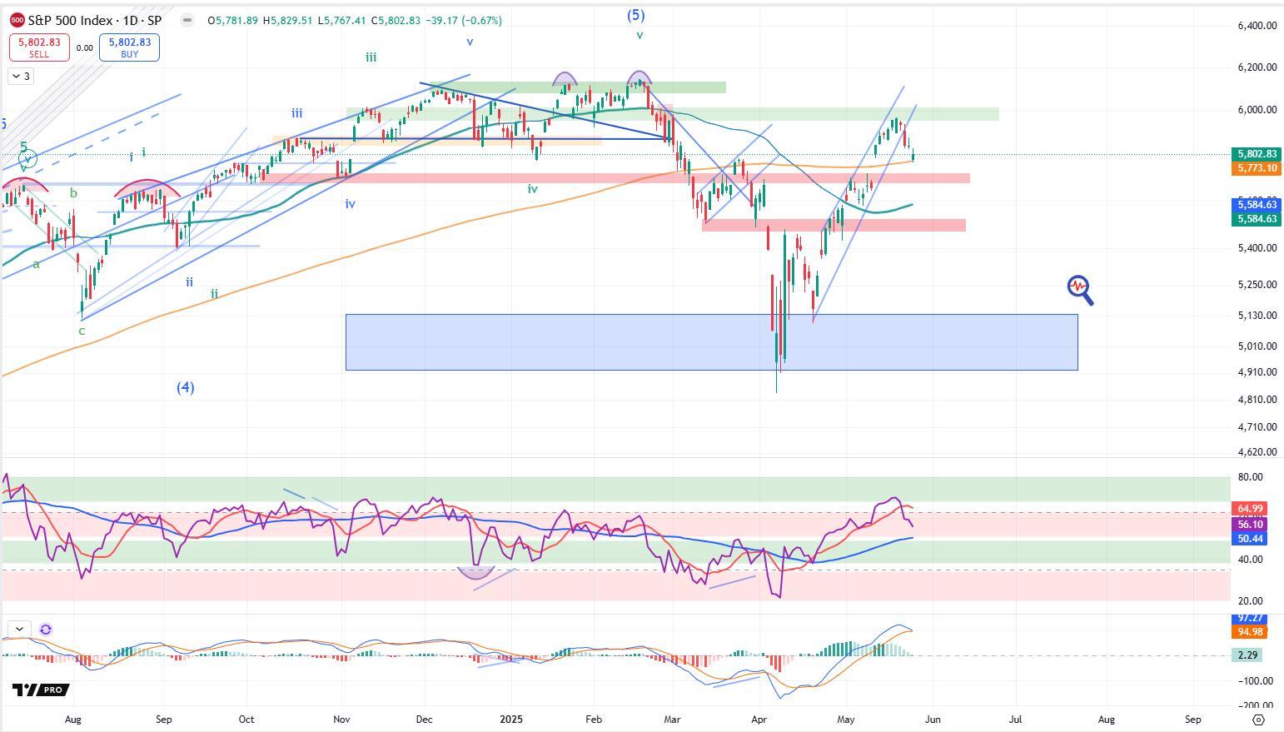
Task: Select the blue (5) wave label
Action: [635, 15]
